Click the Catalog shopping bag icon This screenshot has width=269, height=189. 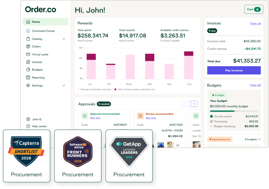tap(28, 39)
